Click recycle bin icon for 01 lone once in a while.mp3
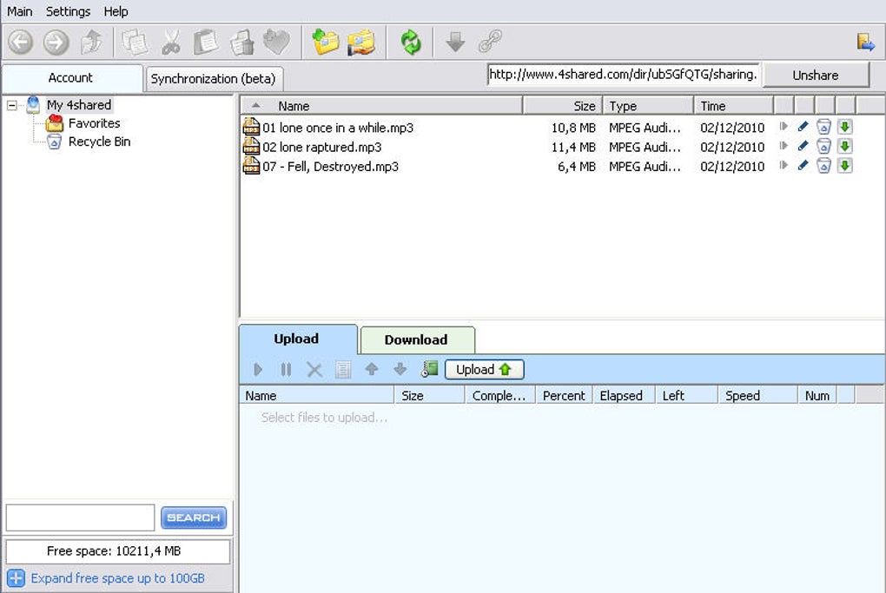This screenshot has height=593, width=886. (823, 127)
